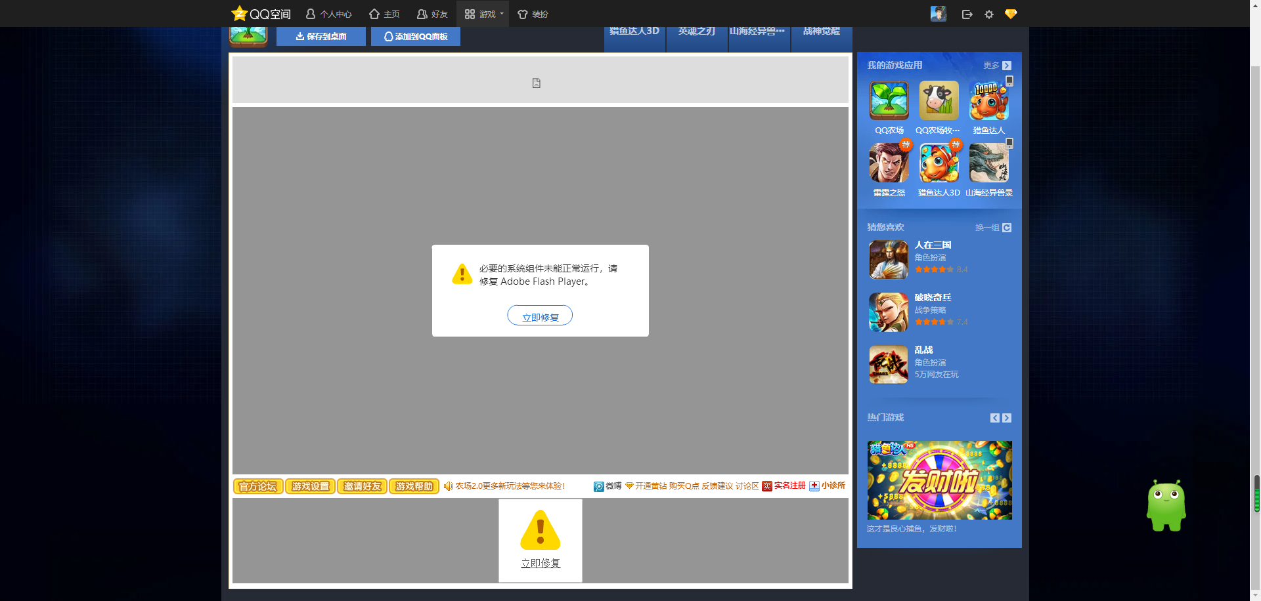Click 实名注册 link
Image resolution: width=1261 pixels, height=601 pixels.
784,486
